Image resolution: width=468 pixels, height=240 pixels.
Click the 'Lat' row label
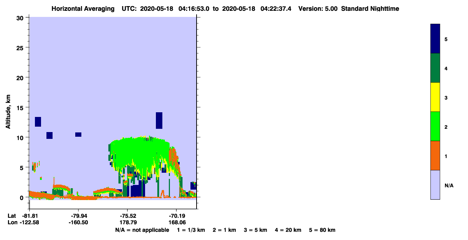tap(12, 216)
